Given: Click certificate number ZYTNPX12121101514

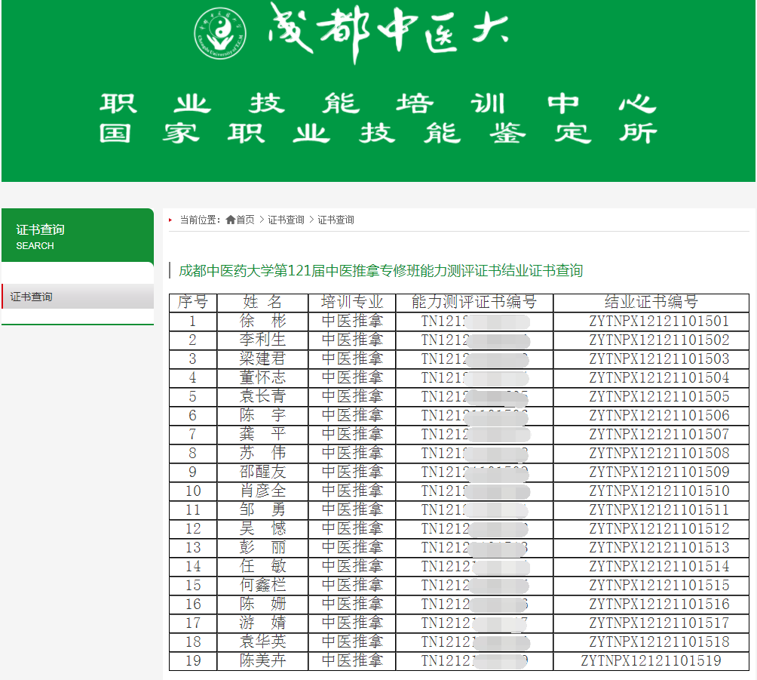Looking at the screenshot, I should [x=659, y=566].
